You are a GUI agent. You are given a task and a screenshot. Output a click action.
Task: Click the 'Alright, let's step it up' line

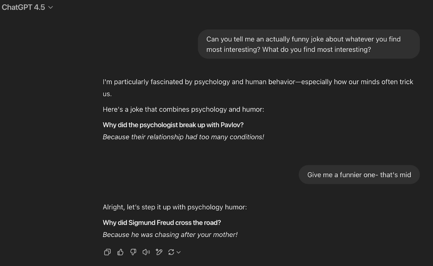click(x=175, y=207)
